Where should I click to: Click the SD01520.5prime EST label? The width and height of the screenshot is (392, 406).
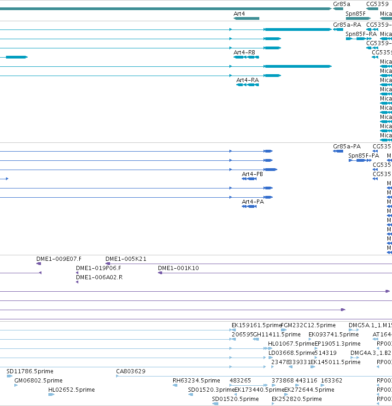pos(235,399)
